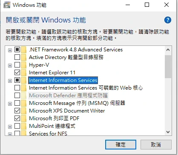Click the folder icon beside Hyper-V

(x=23, y=65)
